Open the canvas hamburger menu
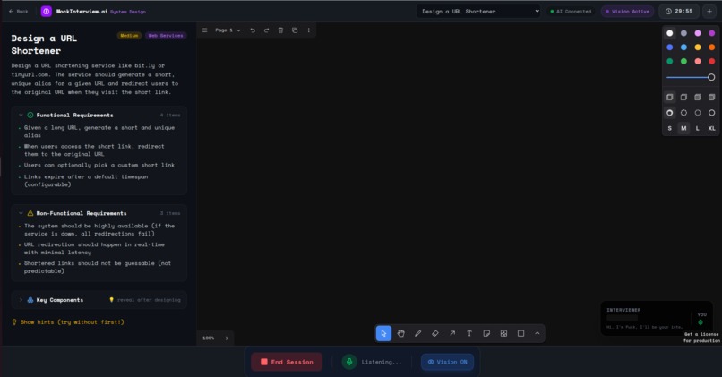This screenshot has height=377, width=722. point(205,30)
